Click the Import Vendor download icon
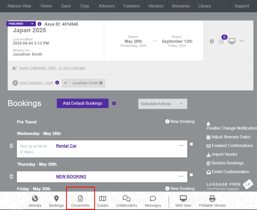The height and width of the screenshot is (210, 257). point(208,154)
